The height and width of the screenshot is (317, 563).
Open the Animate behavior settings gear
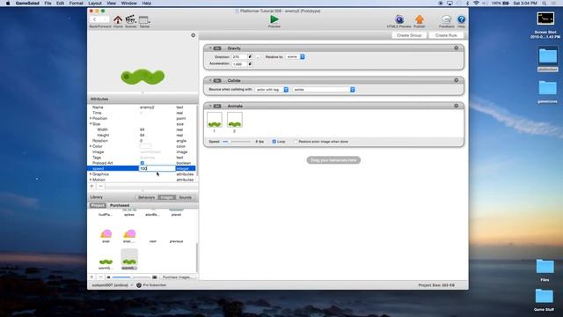click(456, 106)
